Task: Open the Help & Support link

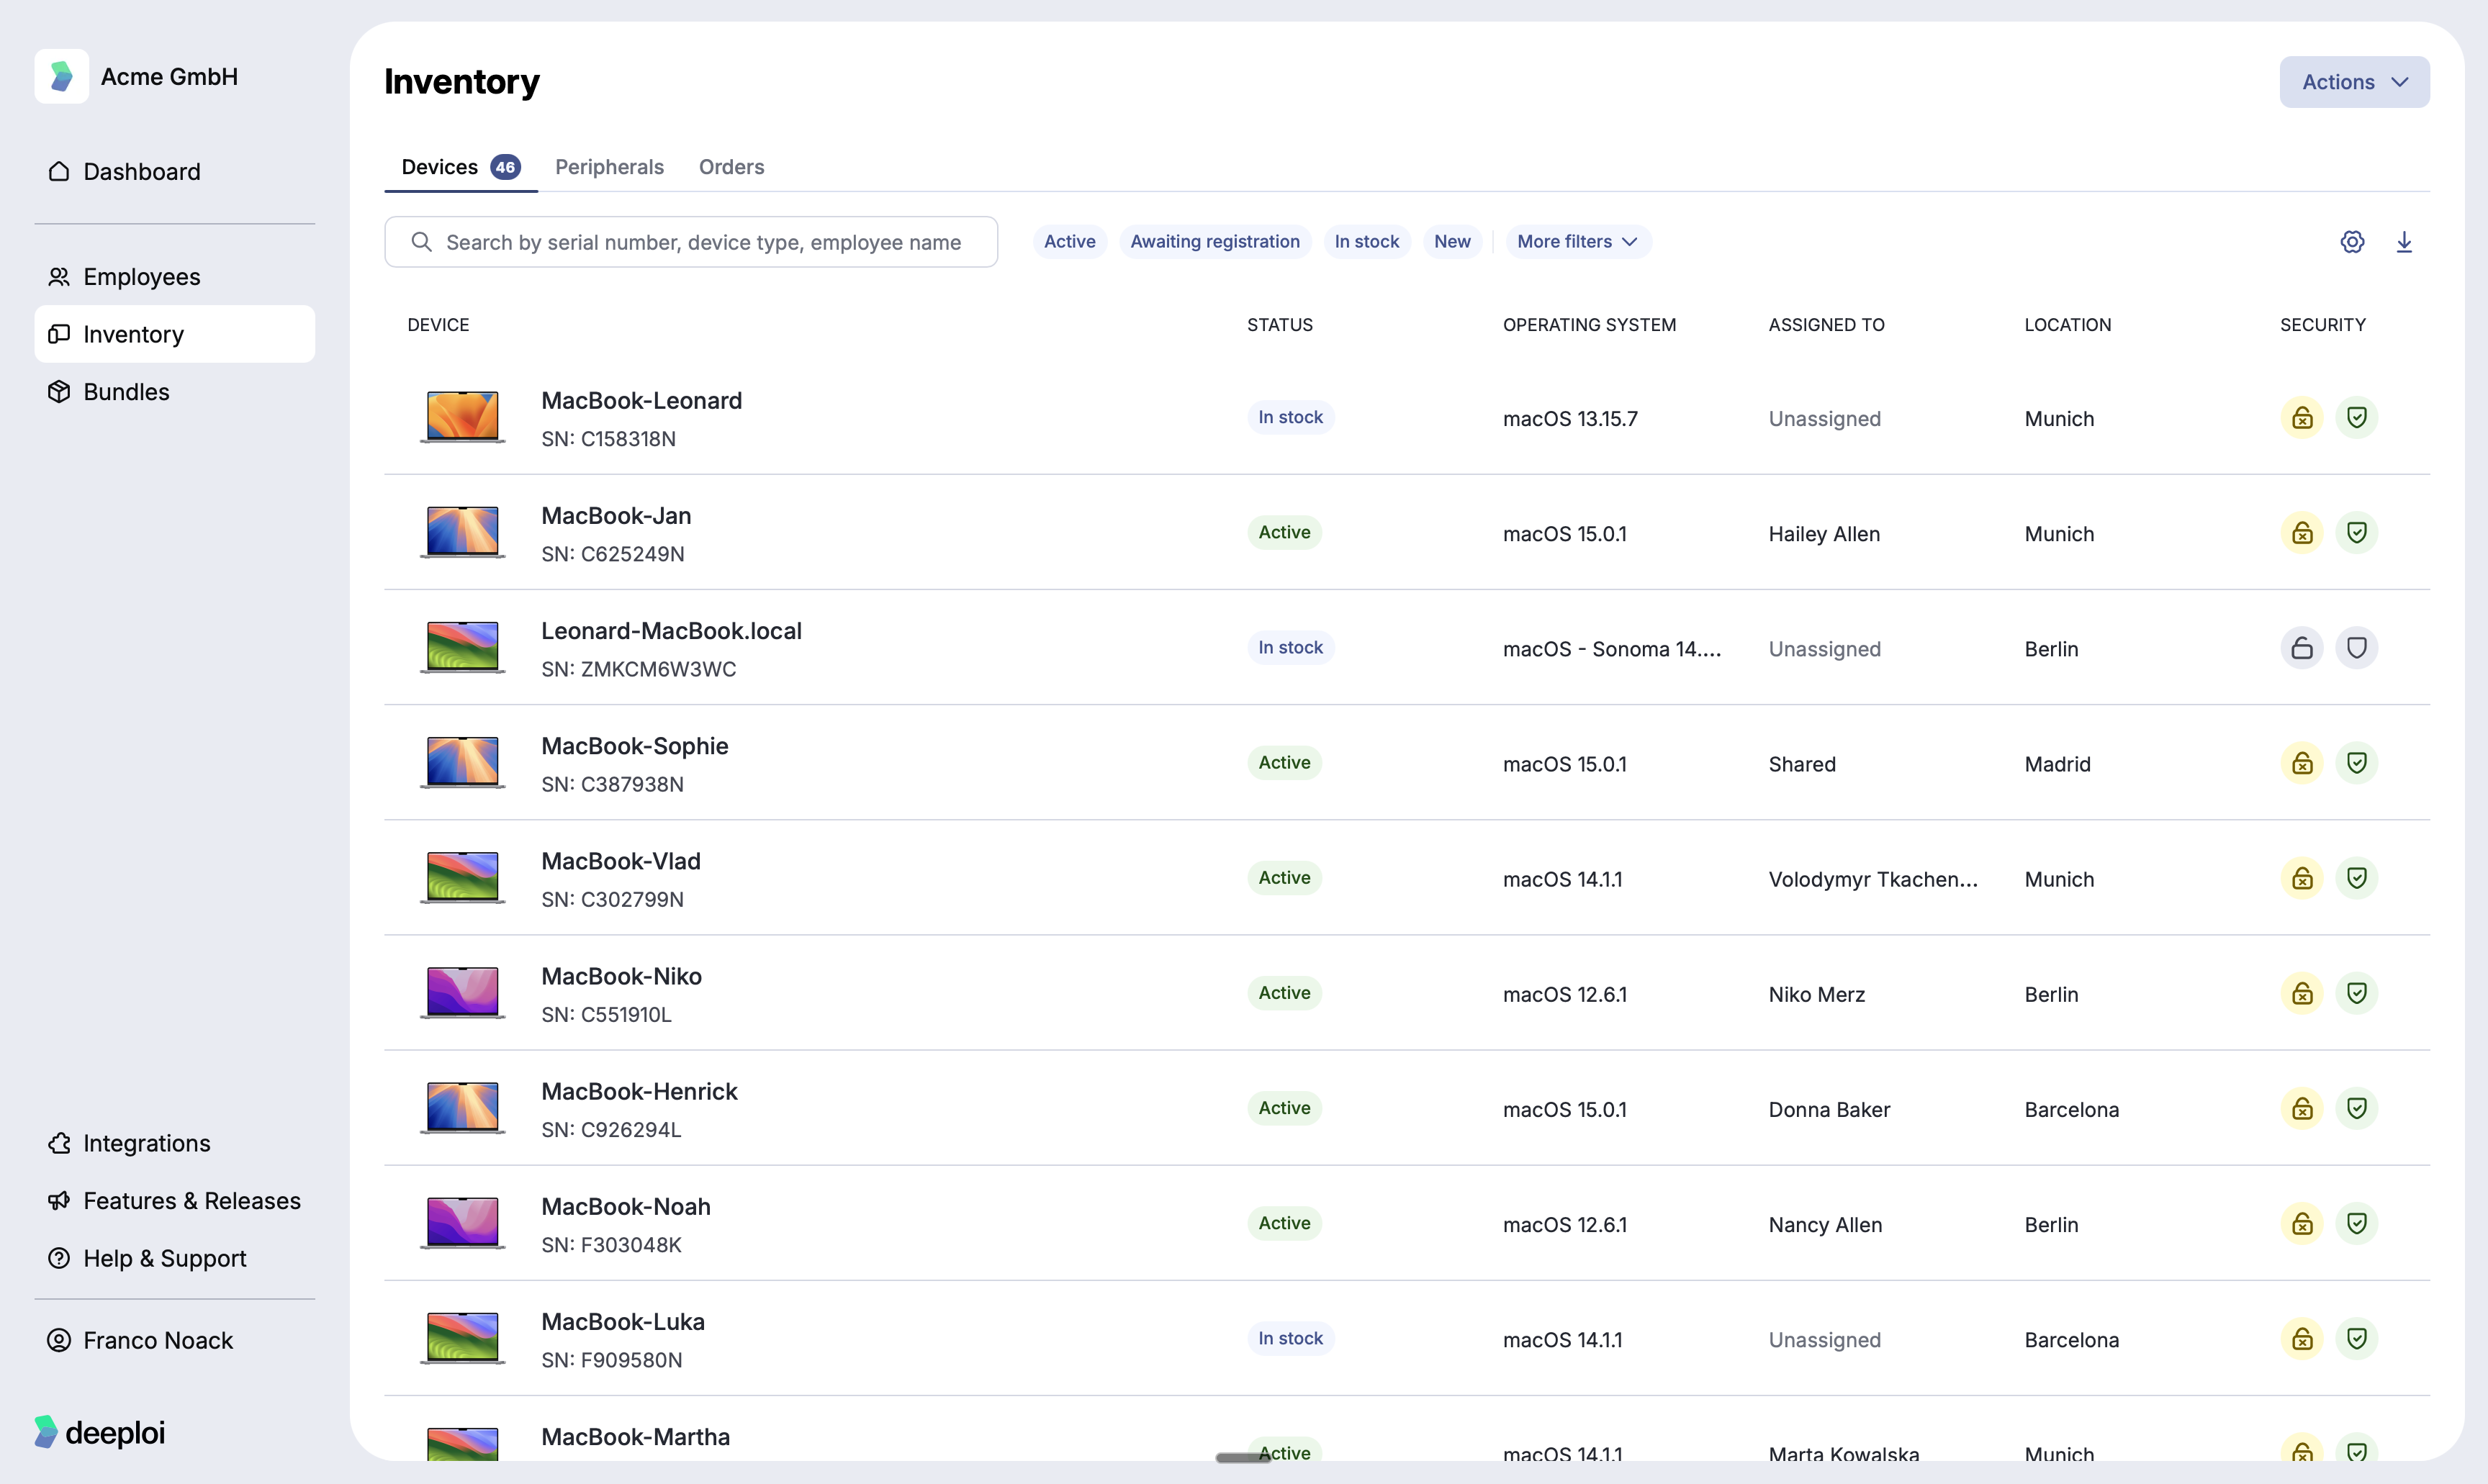Action: (x=164, y=1258)
